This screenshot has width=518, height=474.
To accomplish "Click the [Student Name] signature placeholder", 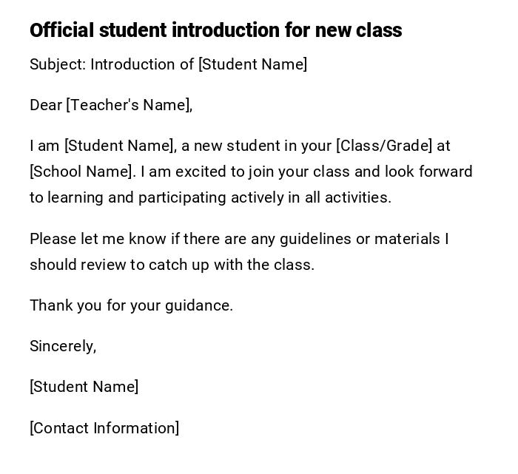I will point(84,387).
